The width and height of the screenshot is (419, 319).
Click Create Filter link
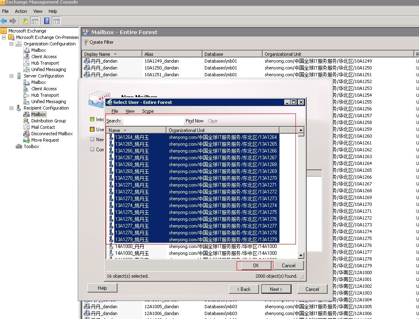click(x=101, y=42)
